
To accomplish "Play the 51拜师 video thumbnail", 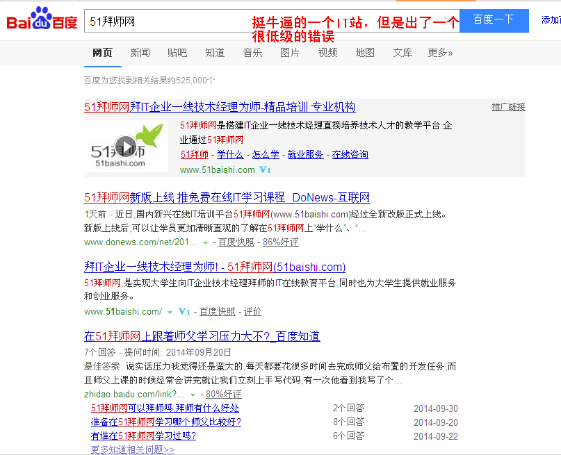I will [x=126, y=146].
